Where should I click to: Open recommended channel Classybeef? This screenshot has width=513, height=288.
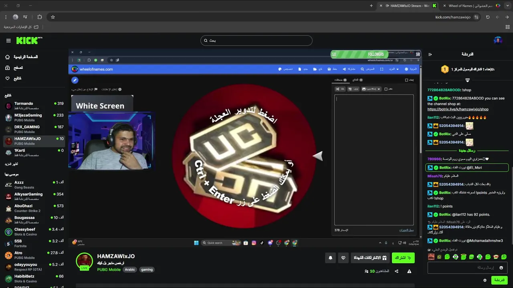click(x=34, y=232)
